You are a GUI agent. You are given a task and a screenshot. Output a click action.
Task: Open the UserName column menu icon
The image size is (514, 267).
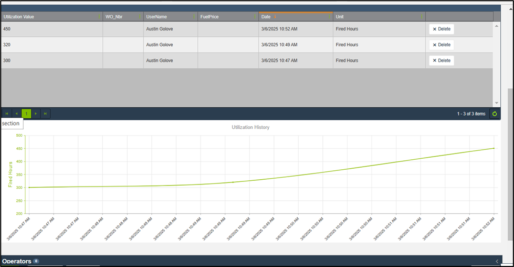point(194,17)
